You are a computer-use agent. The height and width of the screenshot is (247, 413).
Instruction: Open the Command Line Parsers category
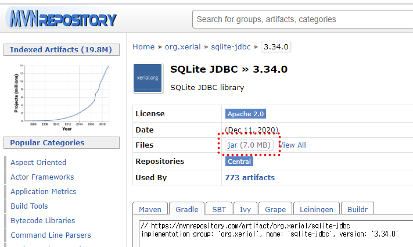coord(51,235)
